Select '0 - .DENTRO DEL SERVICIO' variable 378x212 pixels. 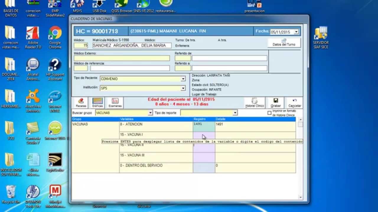(x=156, y=168)
